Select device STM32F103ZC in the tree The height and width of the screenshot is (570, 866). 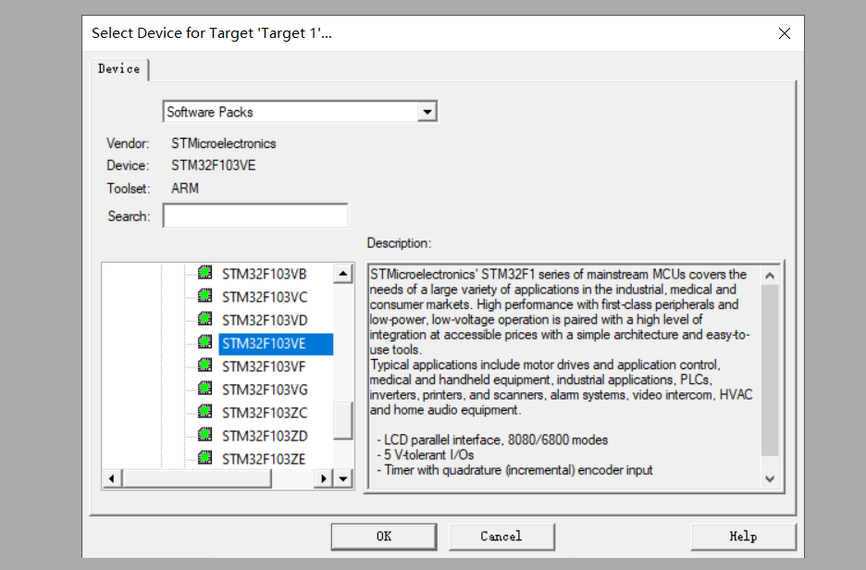(x=265, y=414)
